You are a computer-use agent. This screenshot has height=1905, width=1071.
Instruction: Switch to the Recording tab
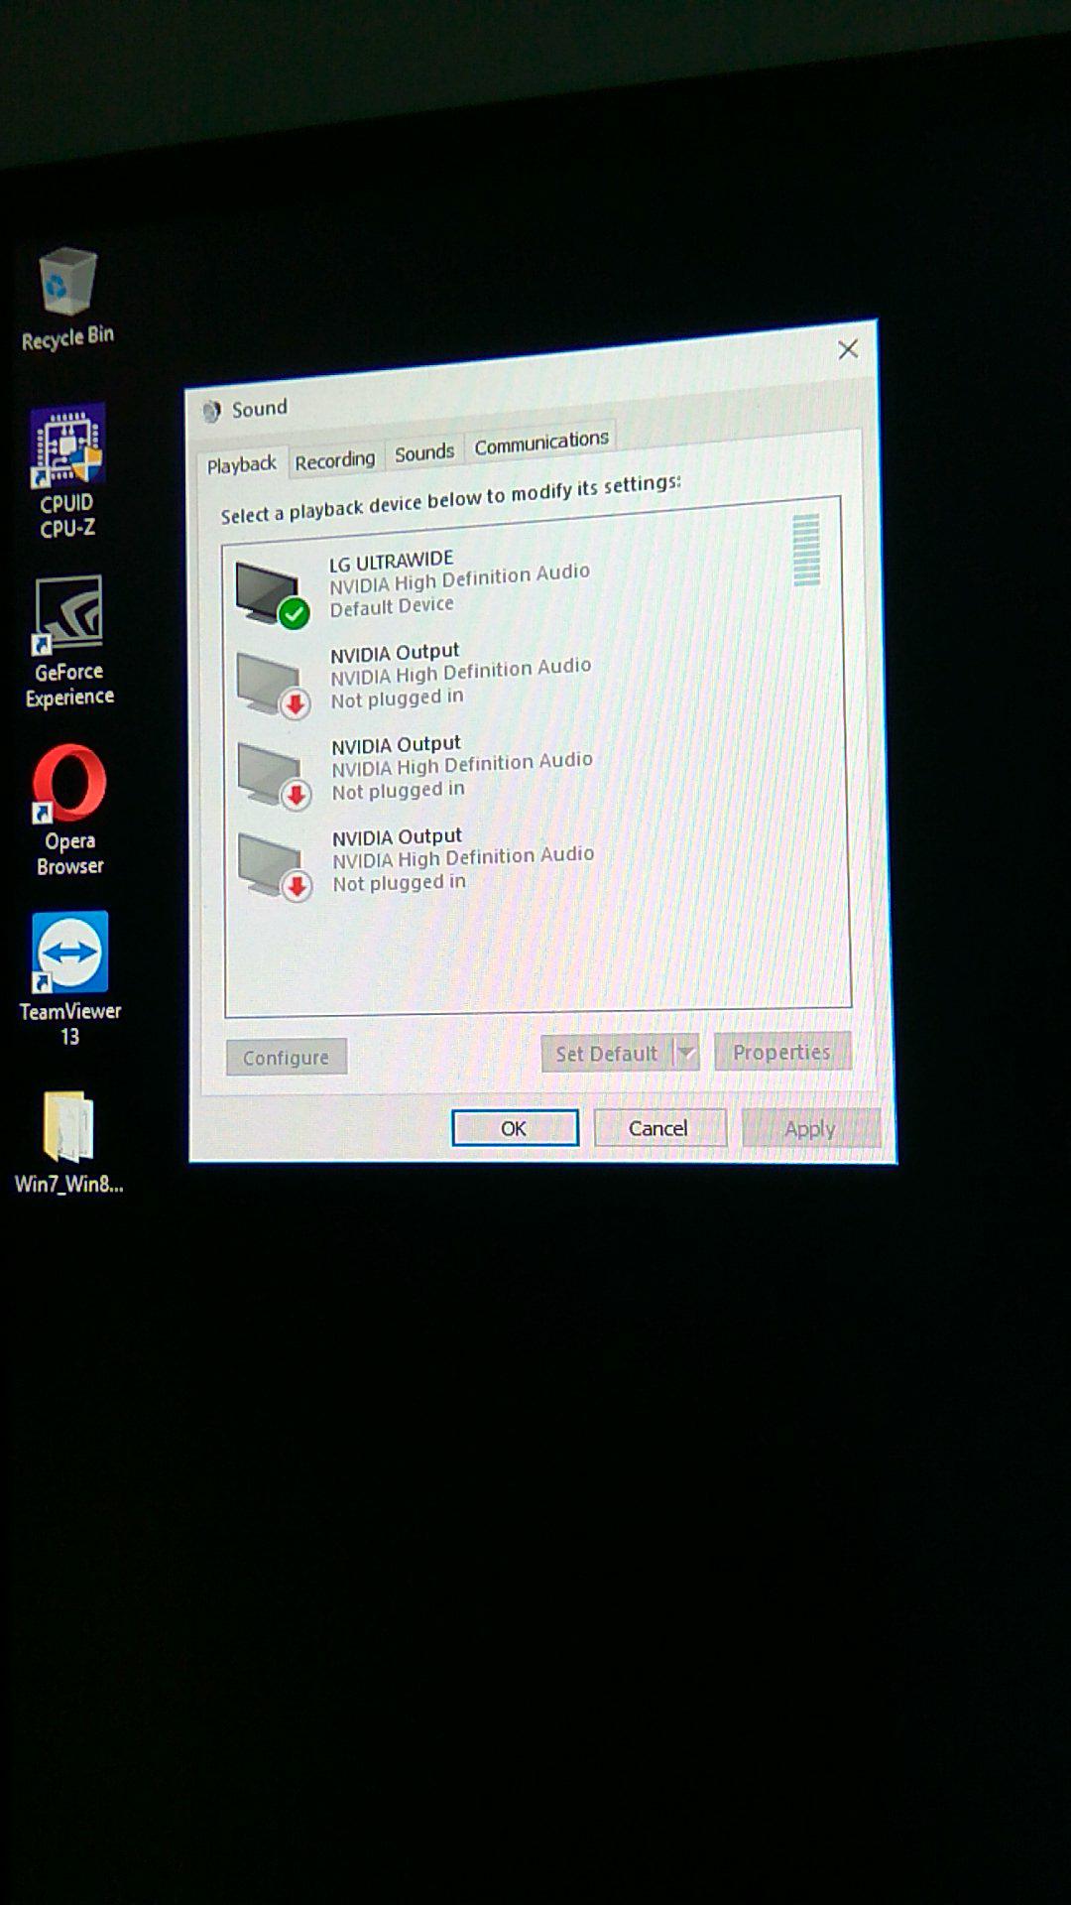[x=335, y=460]
